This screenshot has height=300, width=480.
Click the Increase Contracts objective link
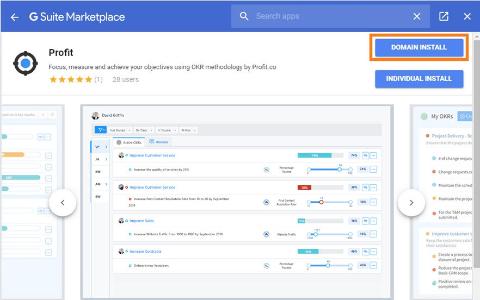145,252
